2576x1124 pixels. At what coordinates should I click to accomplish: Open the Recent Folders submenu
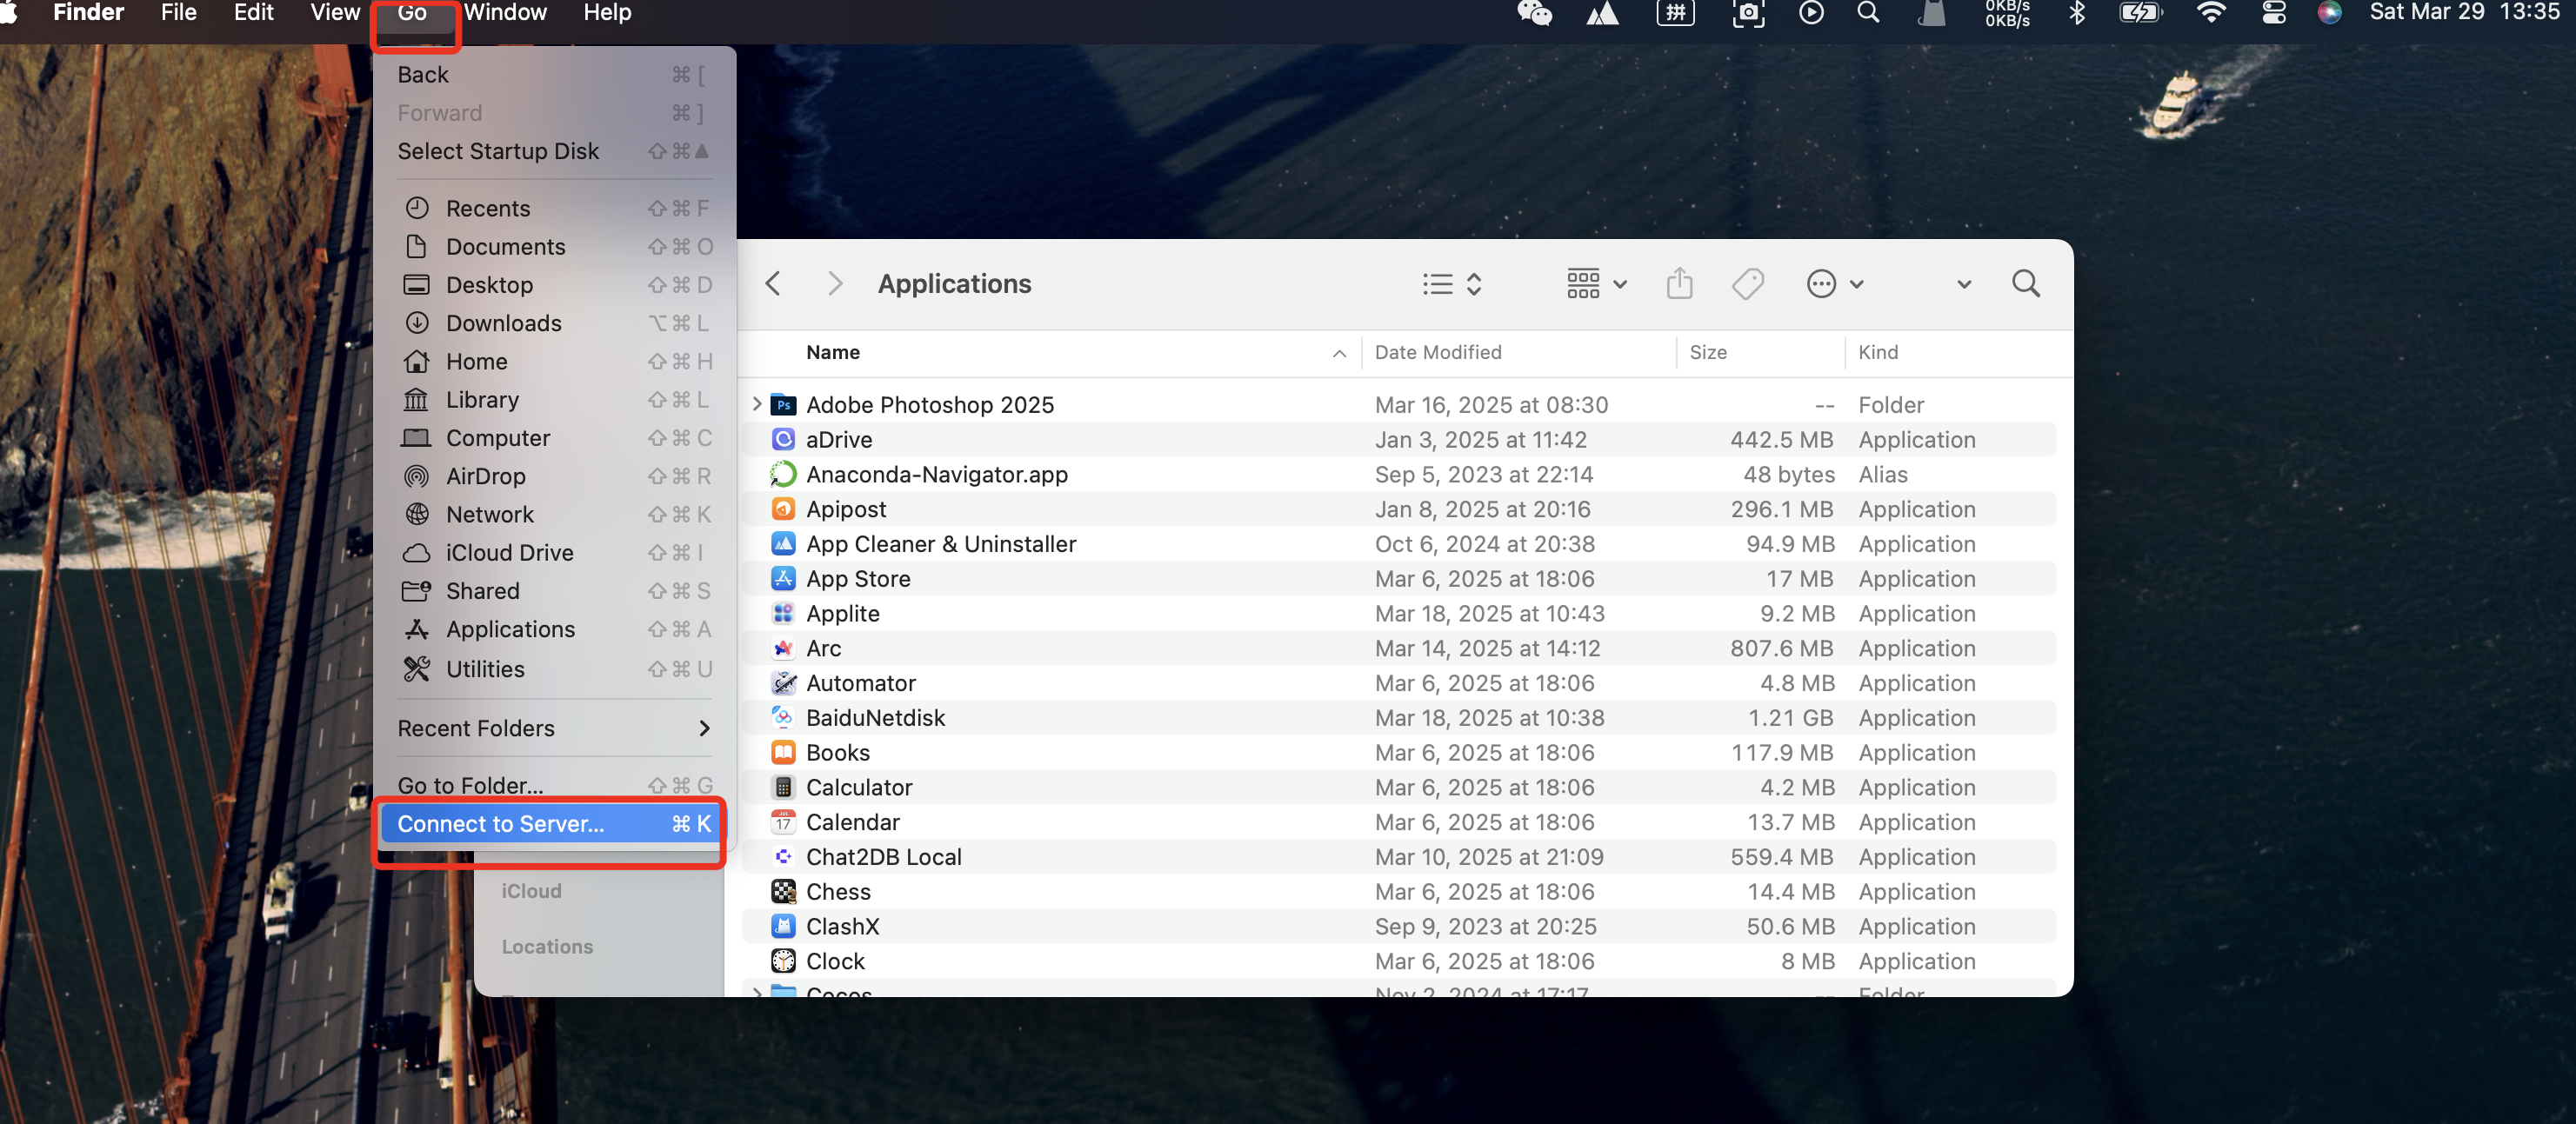[x=553, y=728]
